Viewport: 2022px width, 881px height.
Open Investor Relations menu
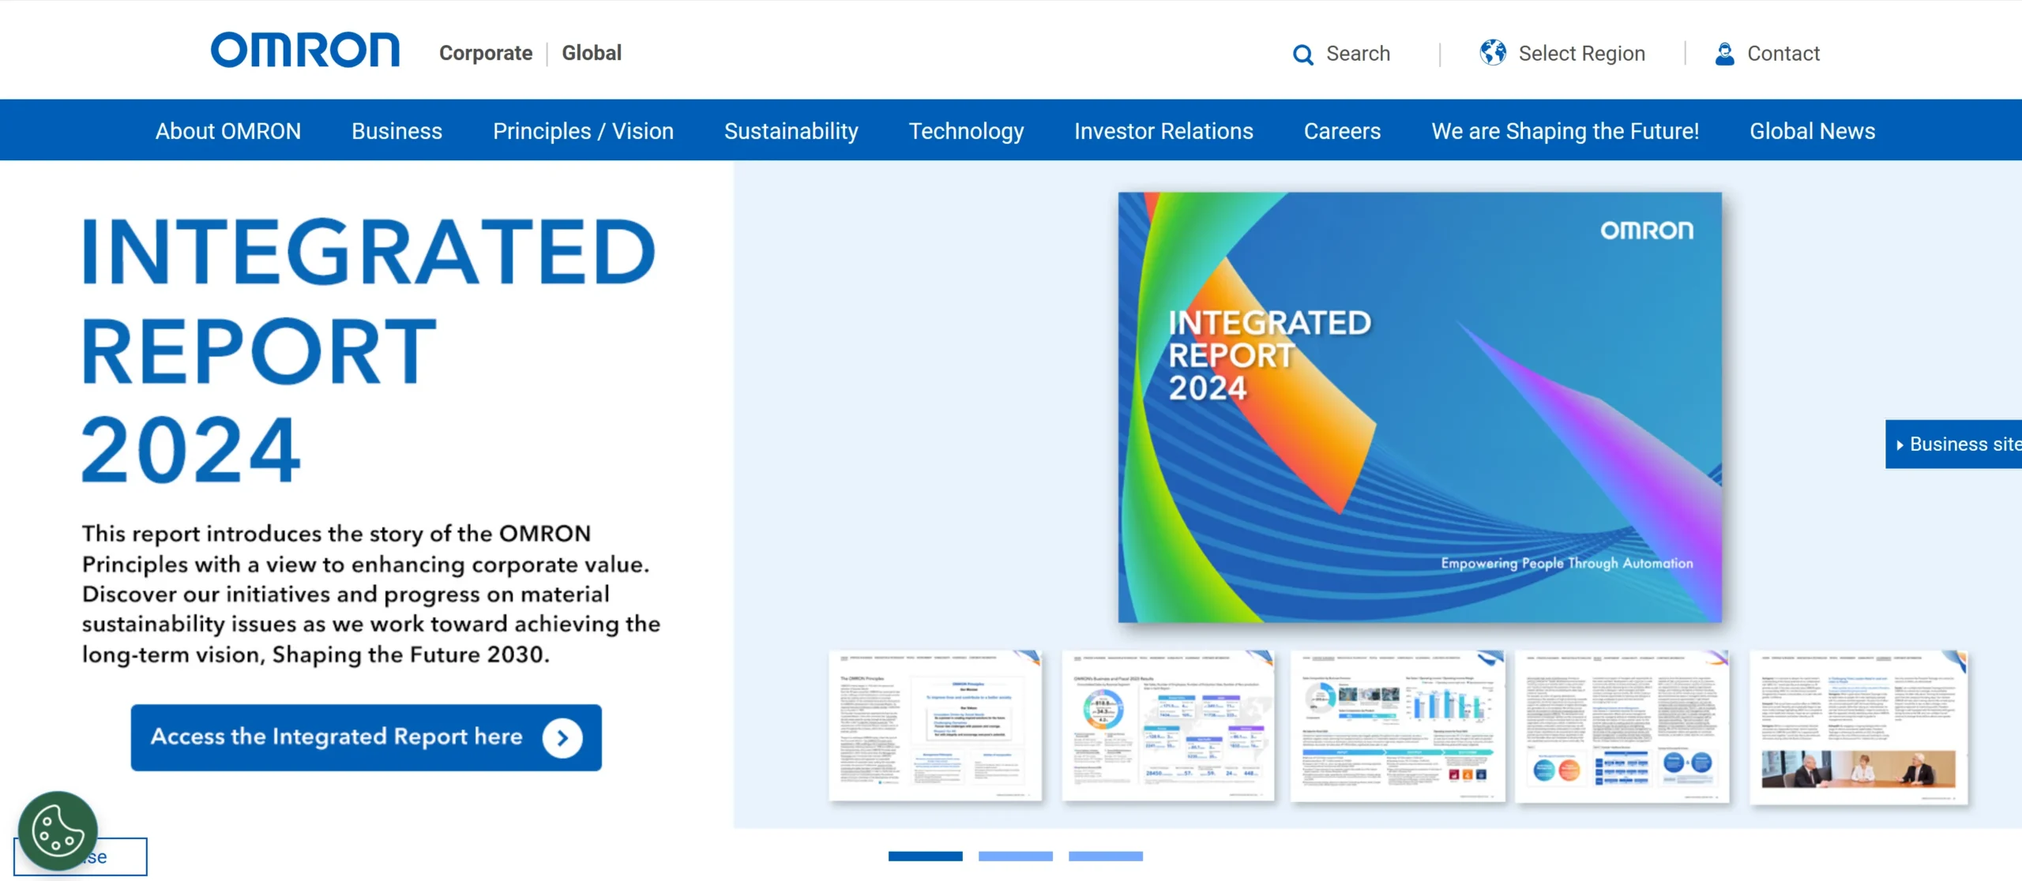click(1163, 131)
